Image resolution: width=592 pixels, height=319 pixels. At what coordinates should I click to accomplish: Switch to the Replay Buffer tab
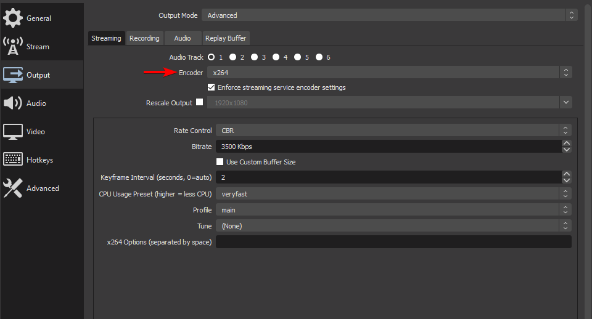pyautogui.click(x=226, y=38)
